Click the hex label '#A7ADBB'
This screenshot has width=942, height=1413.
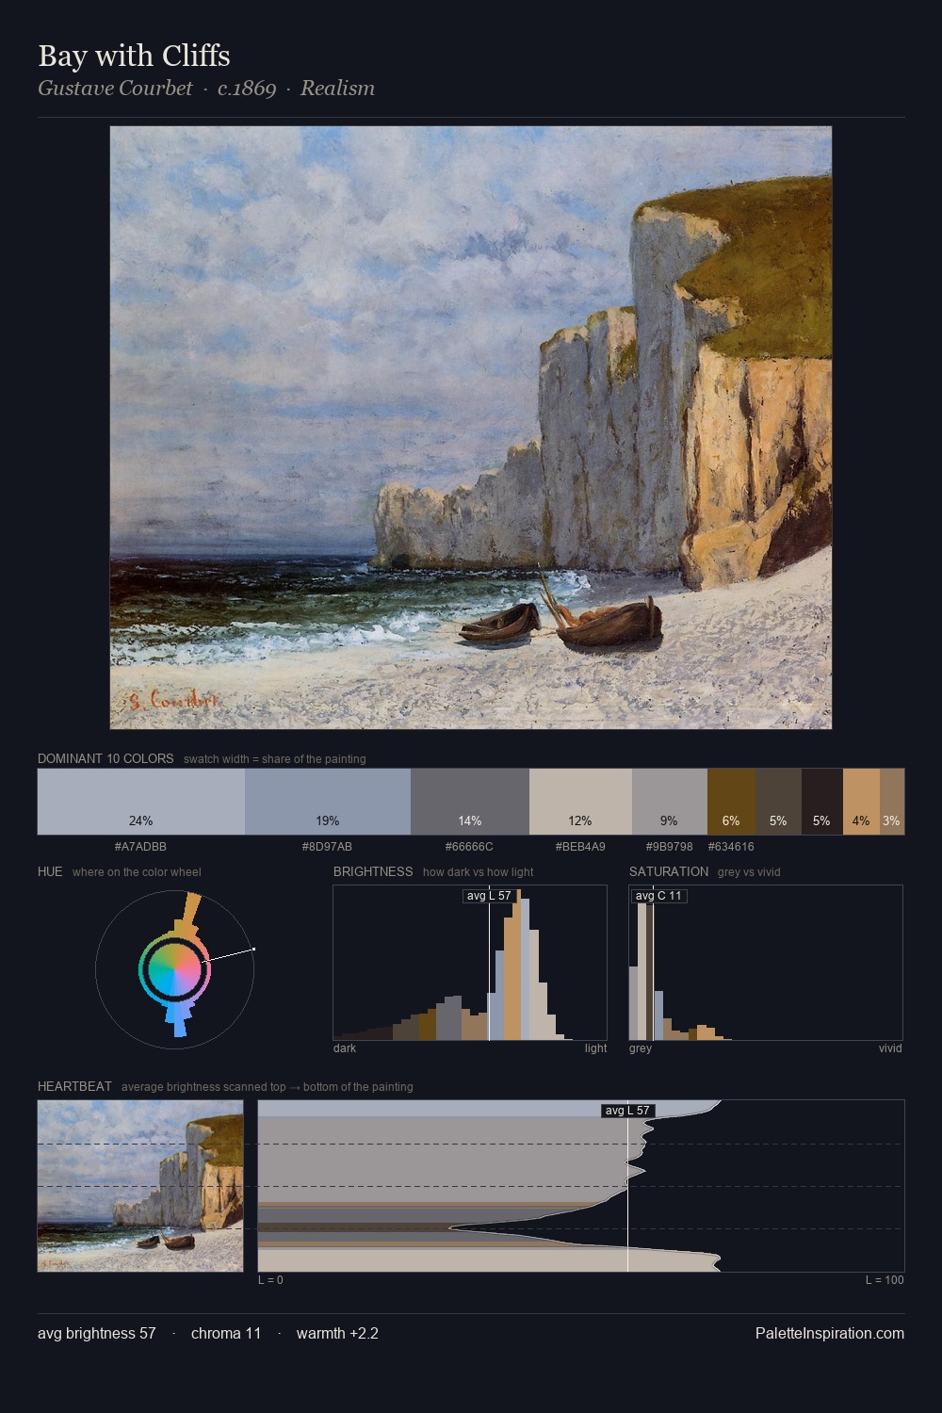140,847
